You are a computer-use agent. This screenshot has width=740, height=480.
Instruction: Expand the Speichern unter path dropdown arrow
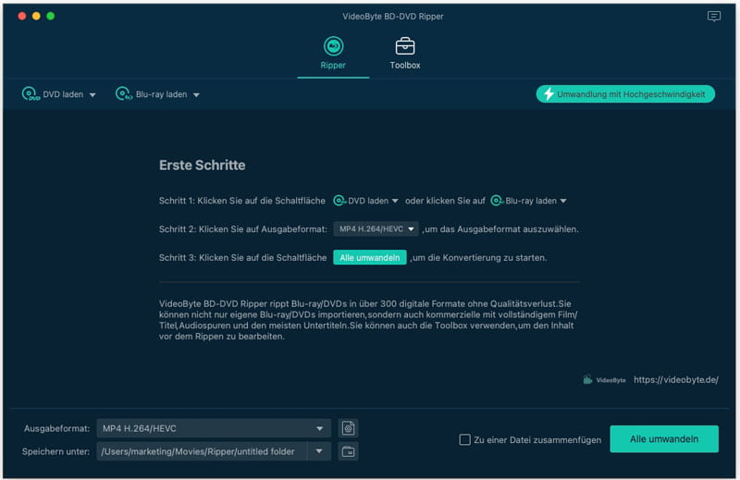point(319,451)
